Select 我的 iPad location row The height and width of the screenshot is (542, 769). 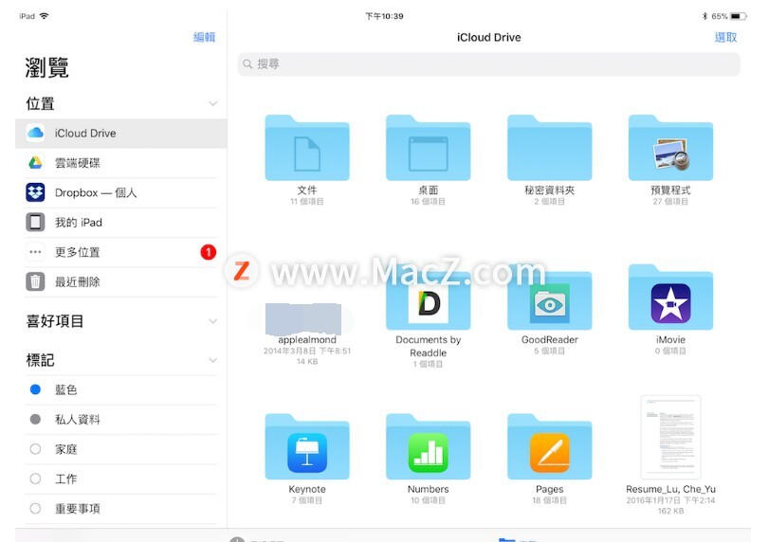(121, 223)
